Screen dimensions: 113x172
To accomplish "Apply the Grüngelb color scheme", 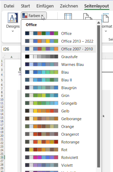I will [59, 103].
